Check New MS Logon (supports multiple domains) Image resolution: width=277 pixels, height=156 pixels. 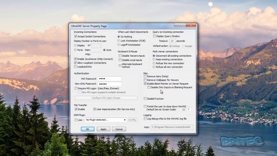tap(80, 92)
